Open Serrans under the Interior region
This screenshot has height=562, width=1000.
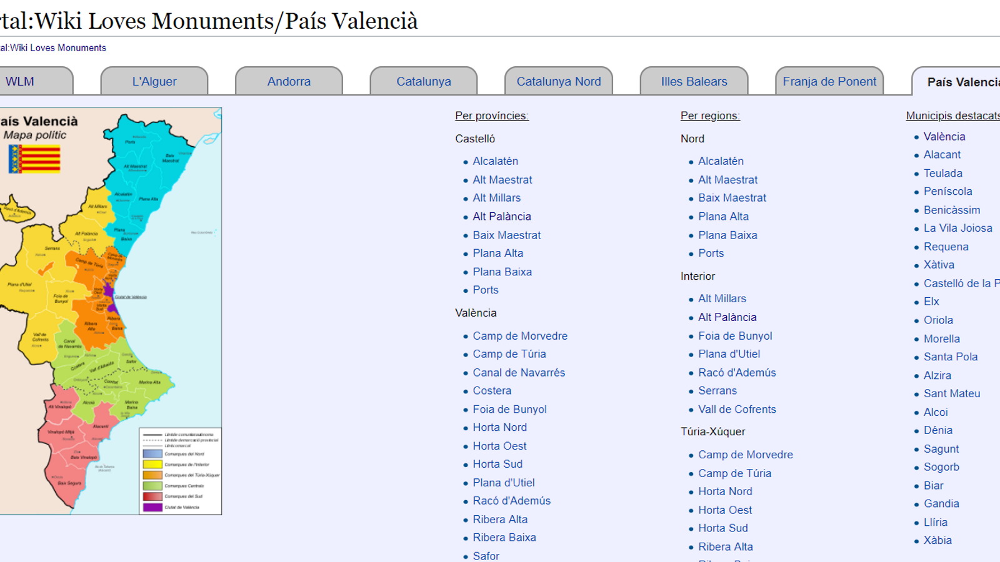(x=717, y=391)
